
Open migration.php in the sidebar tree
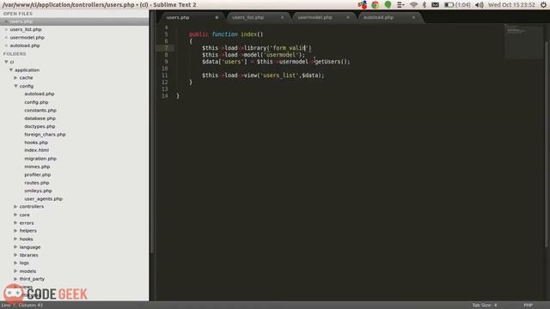(40, 159)
